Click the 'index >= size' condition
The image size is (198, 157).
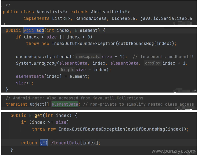(49, 122)
